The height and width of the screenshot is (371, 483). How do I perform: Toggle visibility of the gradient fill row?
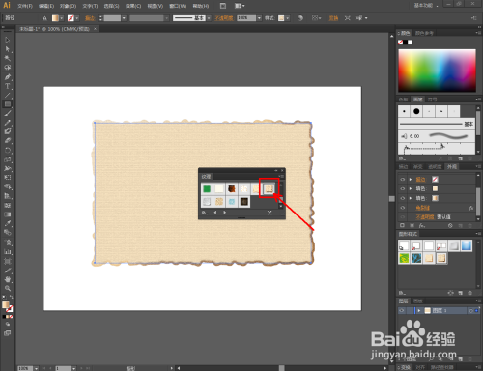click(x=402, y=198)
